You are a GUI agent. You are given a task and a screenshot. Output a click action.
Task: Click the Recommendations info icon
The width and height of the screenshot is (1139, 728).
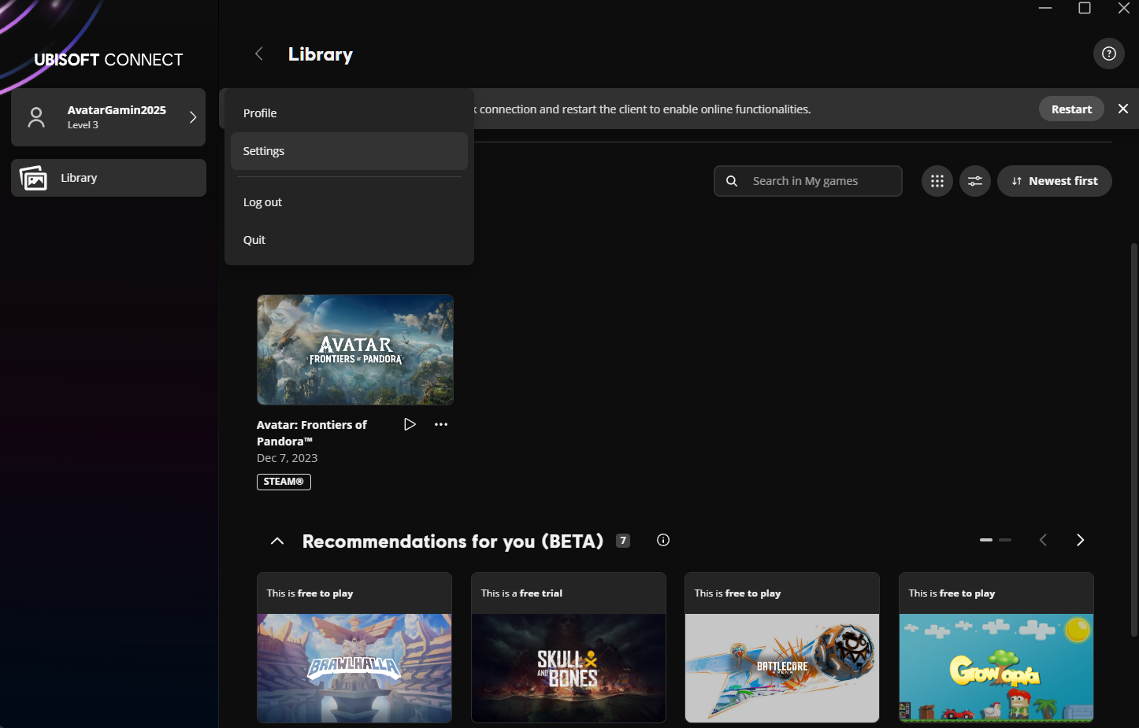tap(663, 540)
